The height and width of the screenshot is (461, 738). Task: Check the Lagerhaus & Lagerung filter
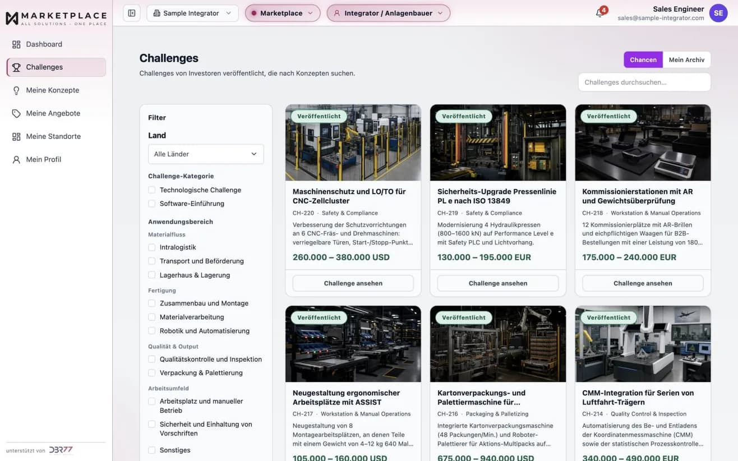(x=151, y=275)
